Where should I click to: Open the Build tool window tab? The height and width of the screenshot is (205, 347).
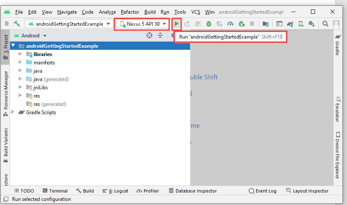click(x=85, y=190)
